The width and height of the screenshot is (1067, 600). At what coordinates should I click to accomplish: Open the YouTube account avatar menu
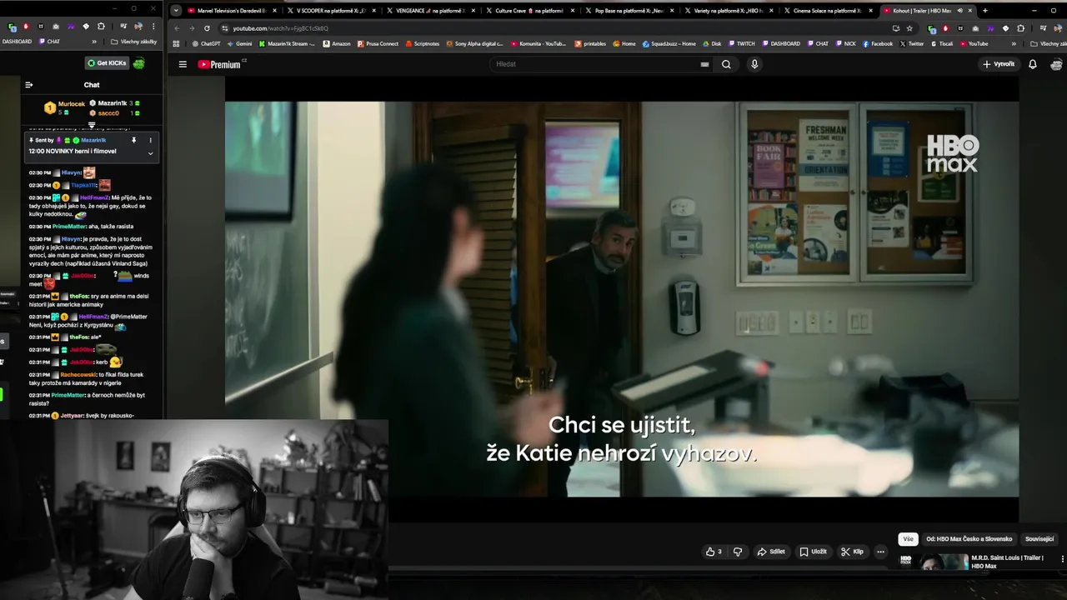coord(1056,64)
